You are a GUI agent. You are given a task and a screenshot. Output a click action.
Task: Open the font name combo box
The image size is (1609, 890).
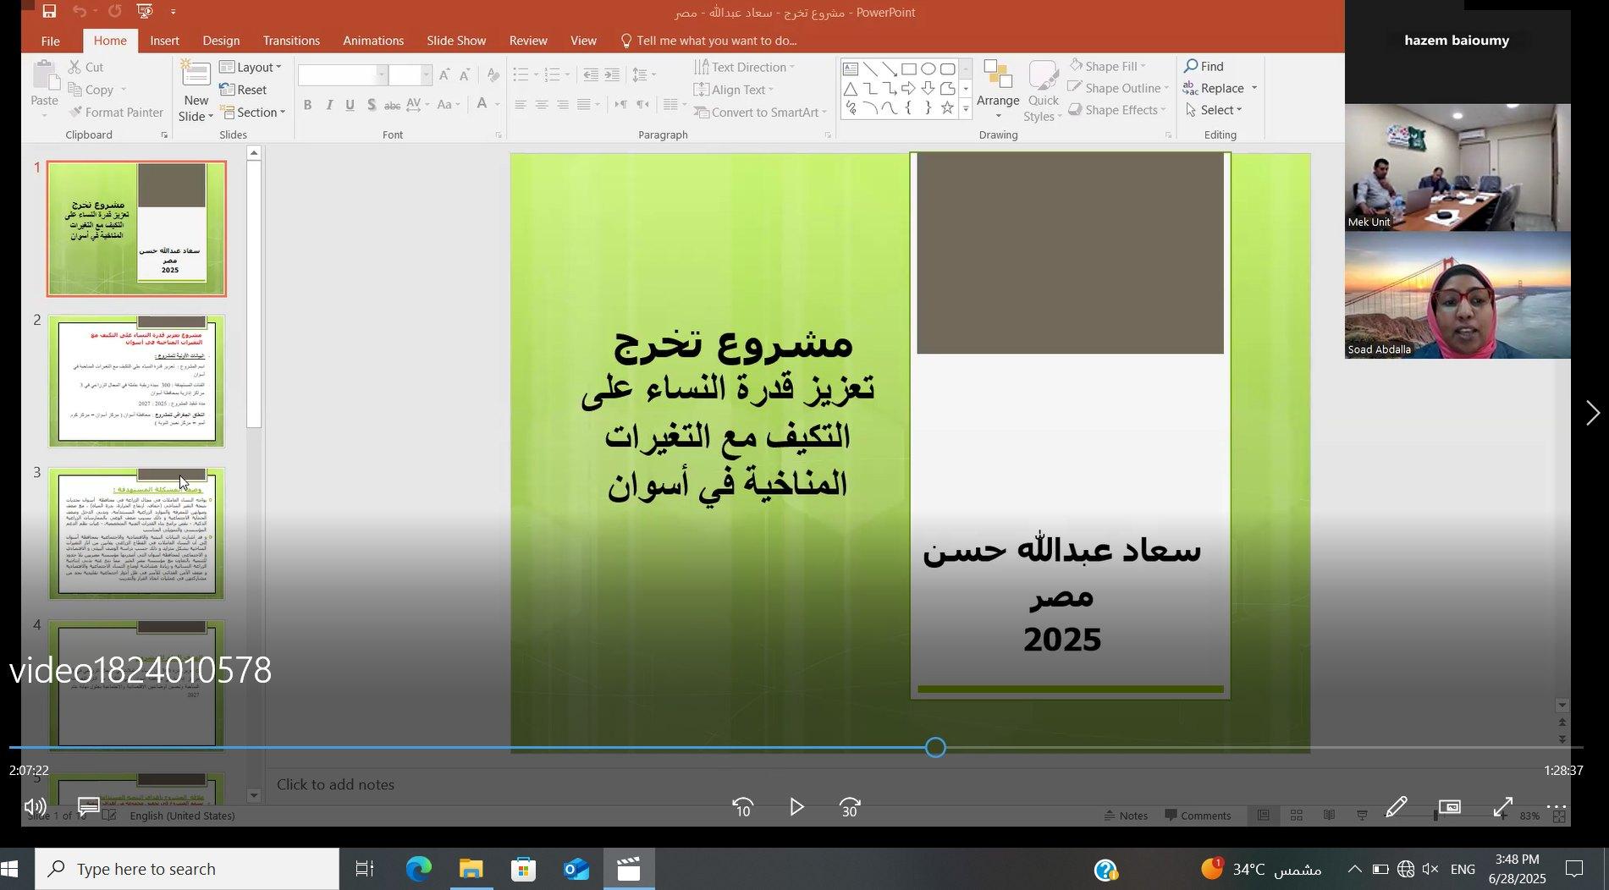tap(343, 75)
